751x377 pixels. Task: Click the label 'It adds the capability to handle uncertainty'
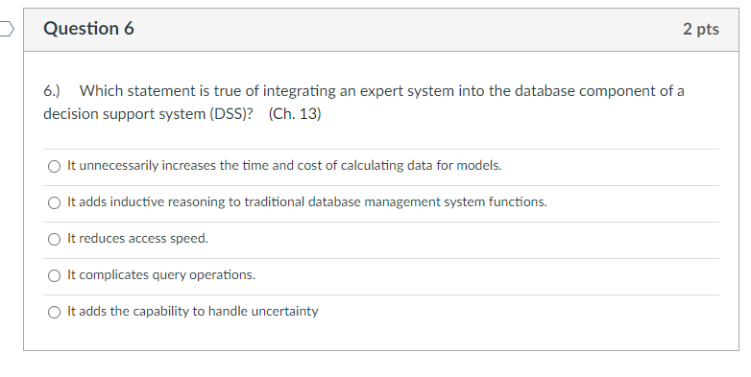click(x=192, y=311)
